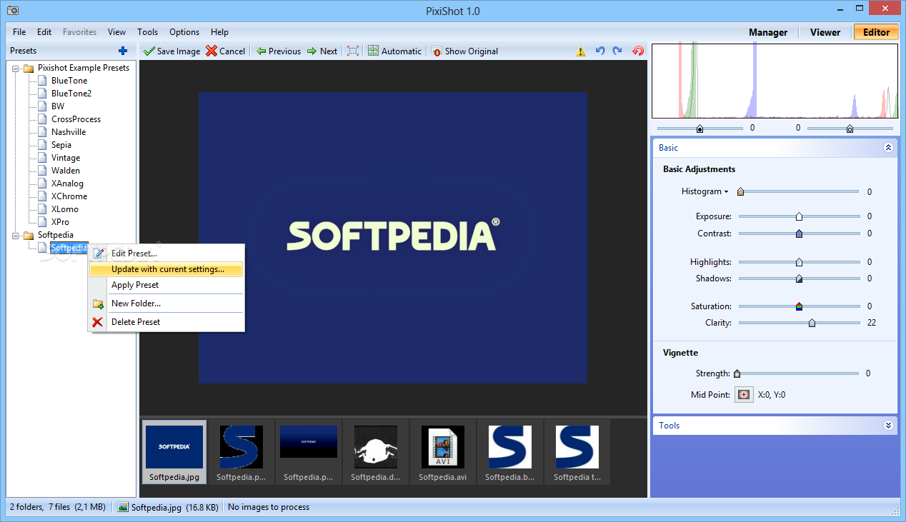
Task: Select the Vintage preset
Action: click(66, 158)
